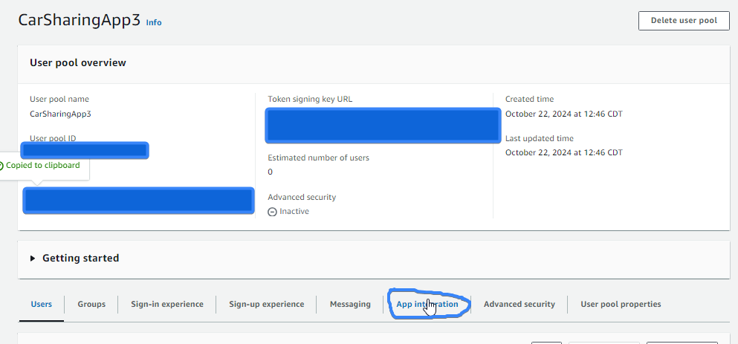The height and width of the screenshot is (344, 738).
Task: Expand the Getting started triangle arrow
Action: [x=33, y=259]
